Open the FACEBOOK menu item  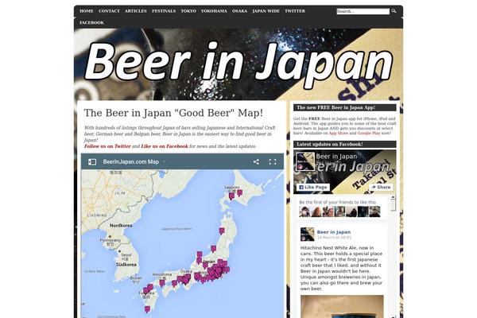point(91,22)
